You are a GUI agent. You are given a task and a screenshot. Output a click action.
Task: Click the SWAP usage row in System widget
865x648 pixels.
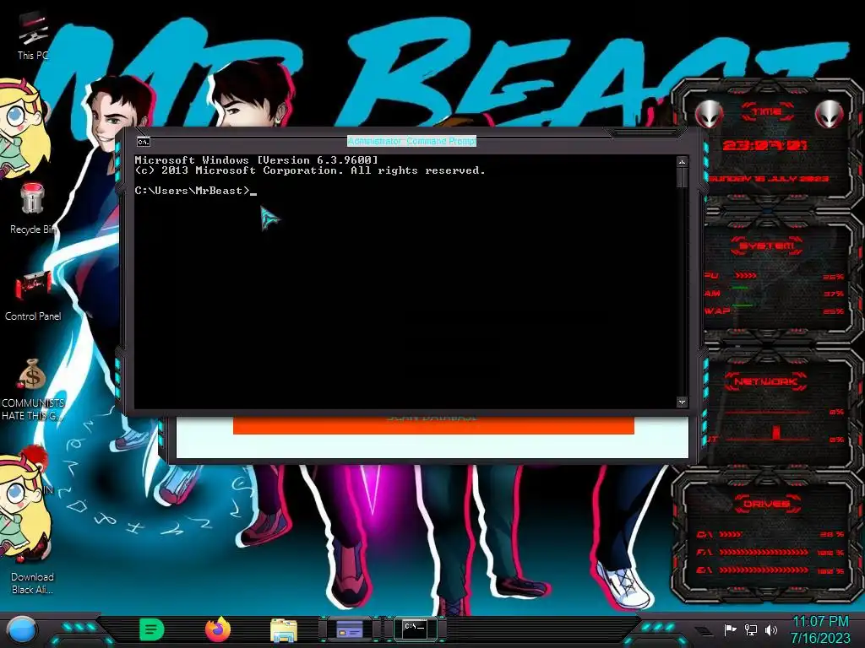(x=775, y=311)
